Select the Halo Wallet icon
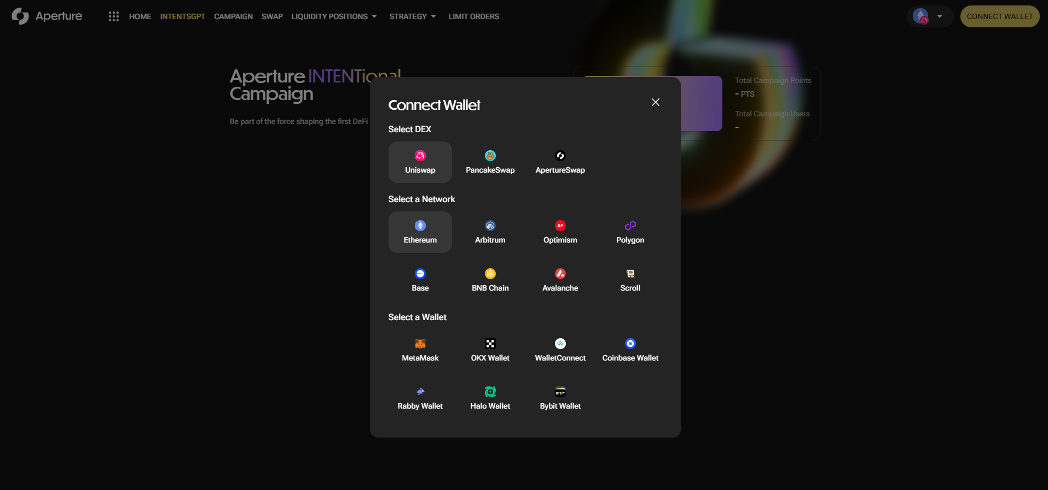This screenshot has height=490, width=1048. [490, 392]
